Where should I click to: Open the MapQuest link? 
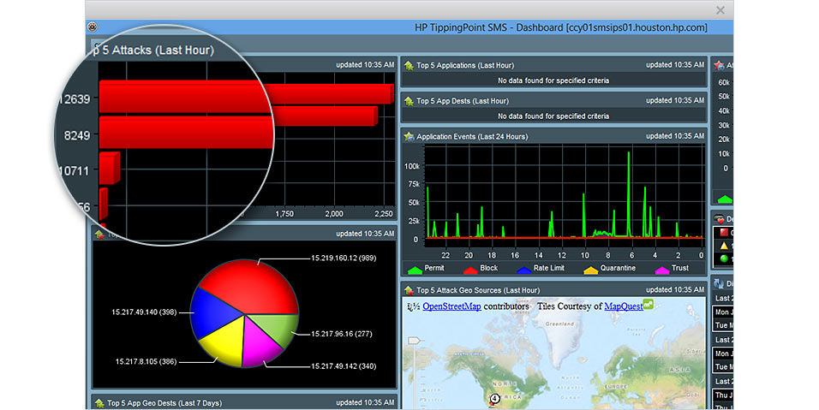click(x=624, y=306)
